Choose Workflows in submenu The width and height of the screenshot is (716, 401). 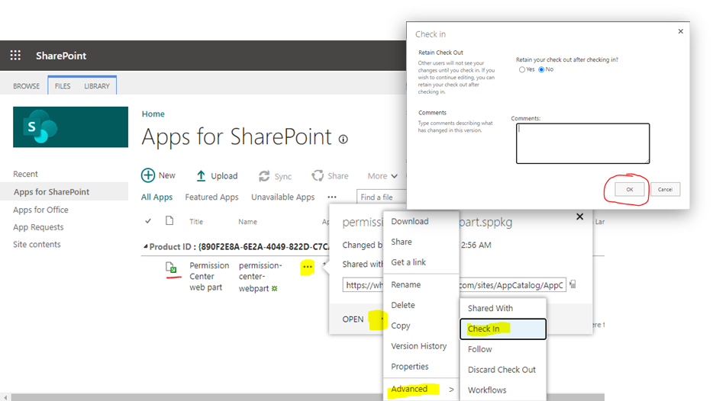487,390
